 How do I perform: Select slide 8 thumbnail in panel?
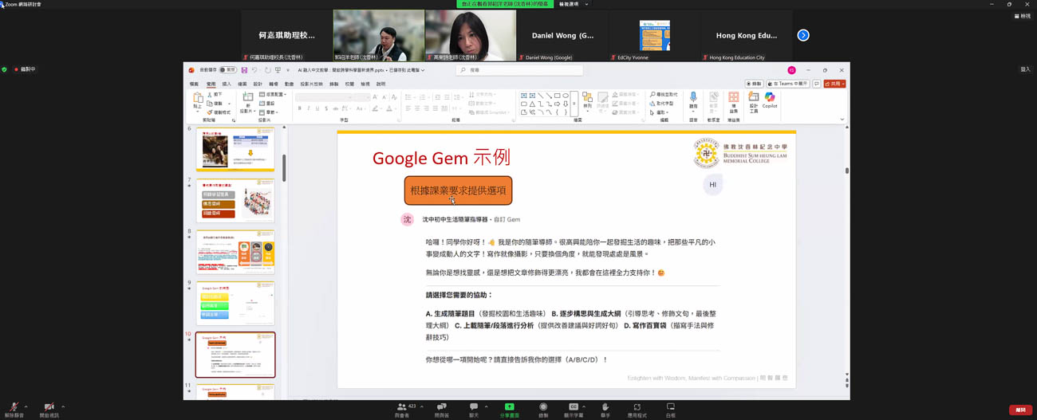[x=235, y=252]
